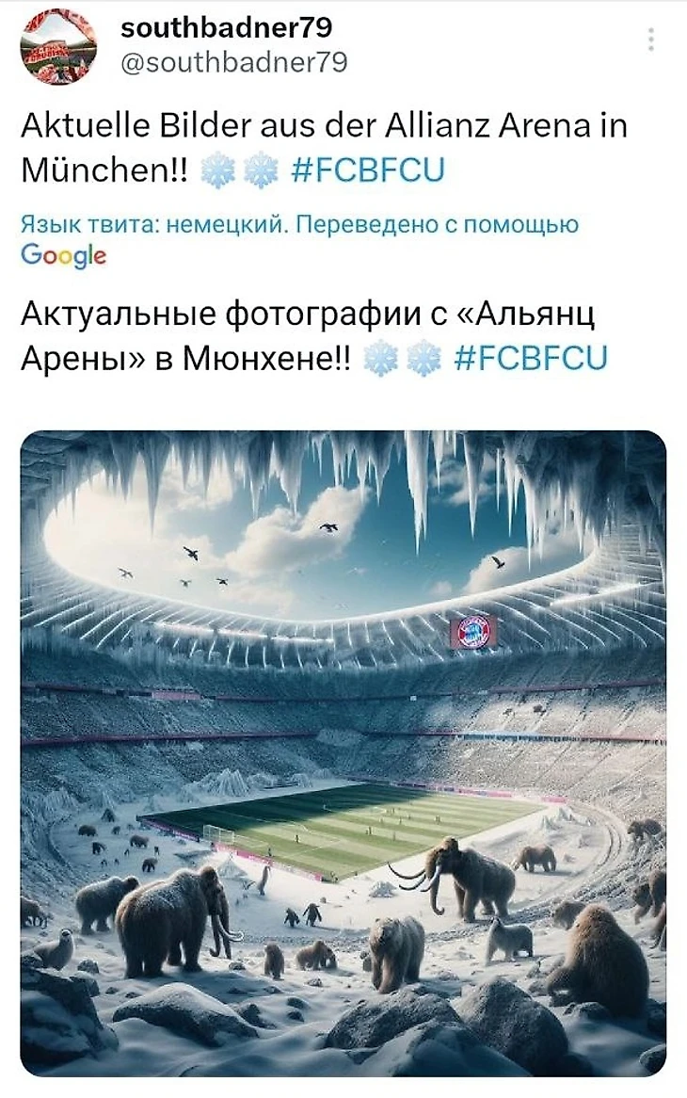Click second snowflake emoji in Russian translation
Screen dimensions: 687x1098
pyautogui.click(x=423, y=359)
